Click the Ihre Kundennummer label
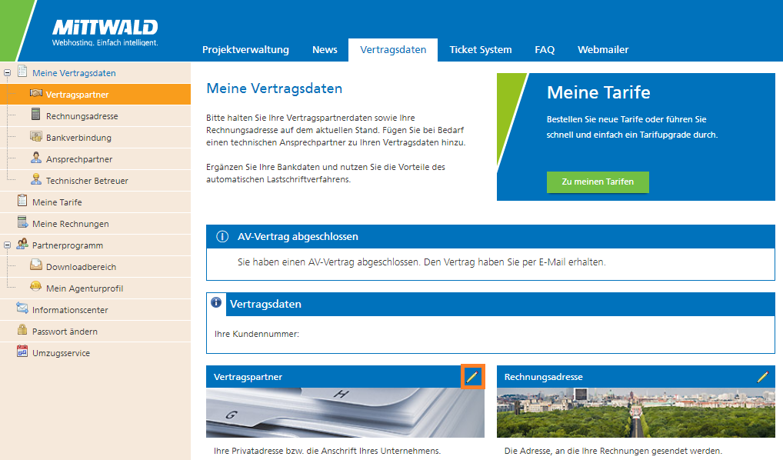The height and width of the screenshot is (460, 783). tap(257, 334)
